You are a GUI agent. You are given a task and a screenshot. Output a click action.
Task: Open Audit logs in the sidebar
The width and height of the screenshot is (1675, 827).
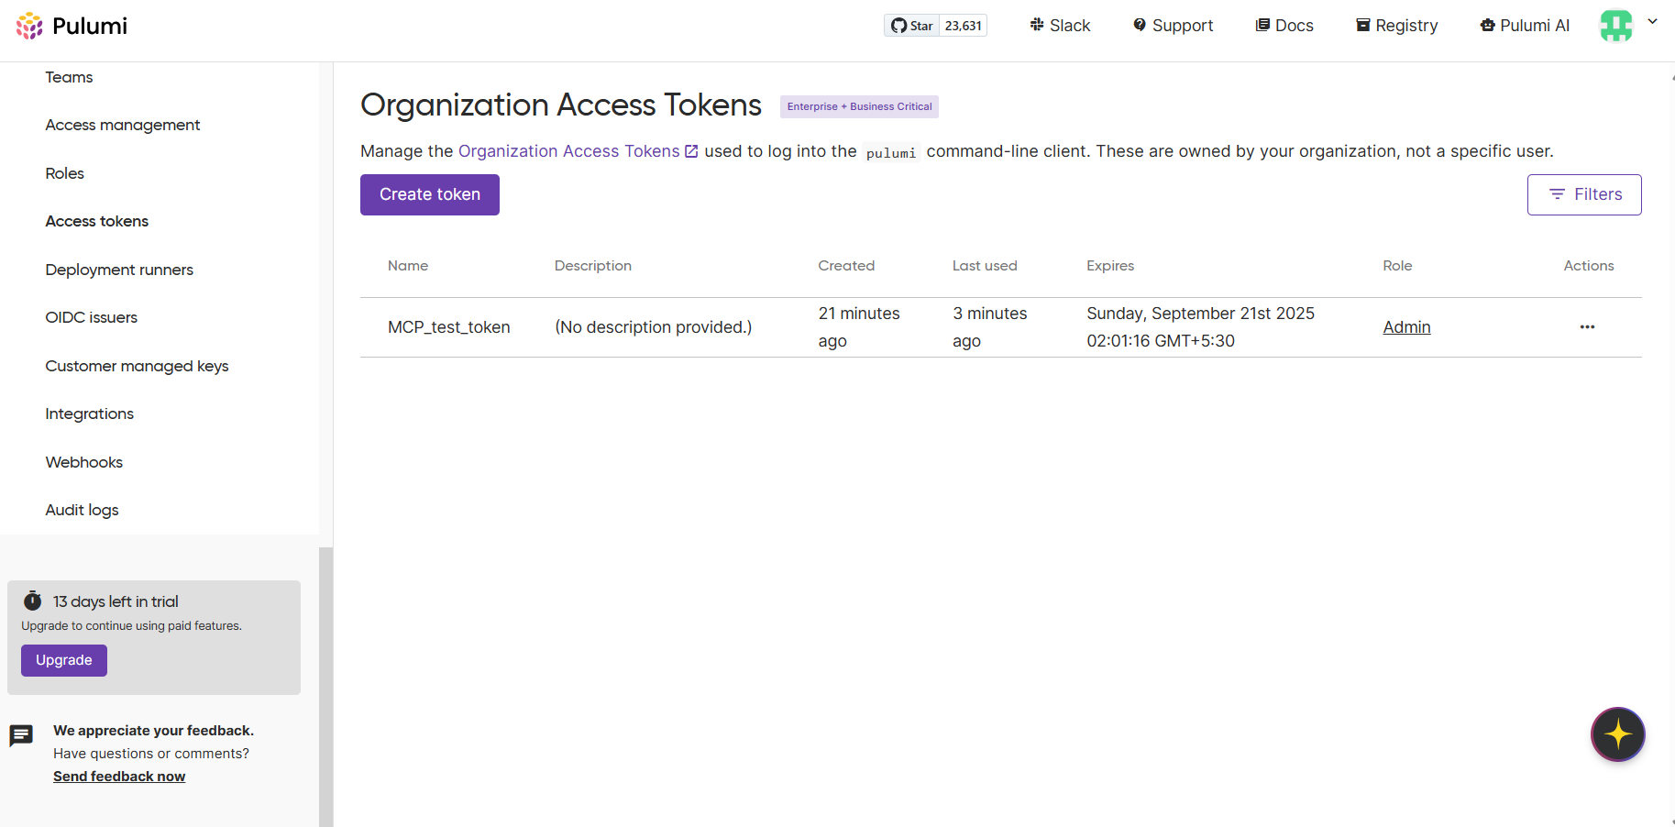(82, 510)
